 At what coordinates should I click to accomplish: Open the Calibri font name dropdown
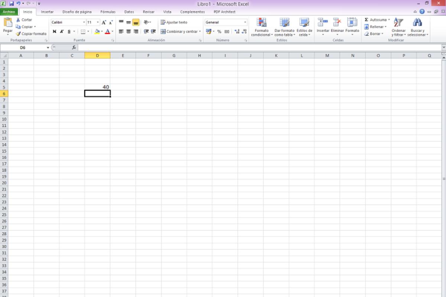pyautogui.click(x=84, y=22)
